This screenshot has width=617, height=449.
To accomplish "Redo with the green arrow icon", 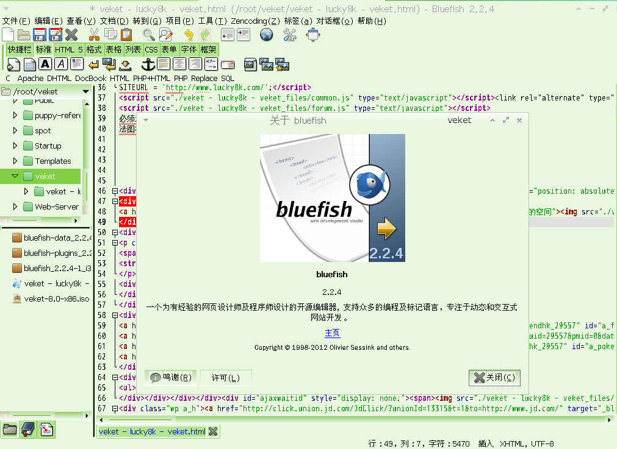I will [205, 35].
